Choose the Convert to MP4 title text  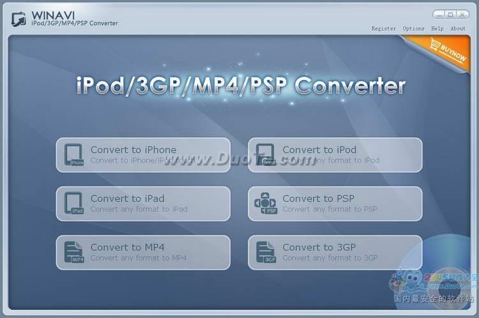click(x=127, y=247)
